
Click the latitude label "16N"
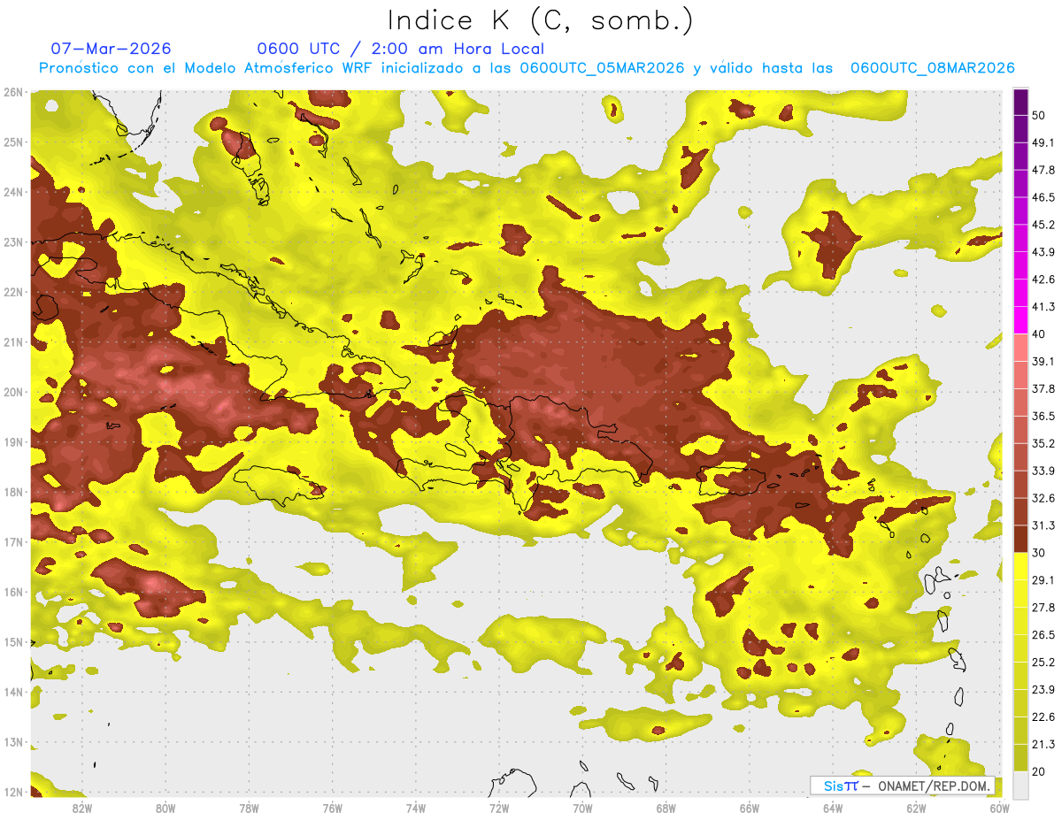[13, 592]
